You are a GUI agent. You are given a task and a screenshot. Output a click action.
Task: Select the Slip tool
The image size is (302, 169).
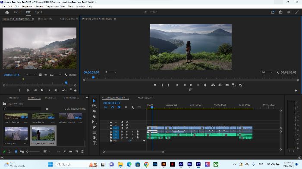(94, 122)
